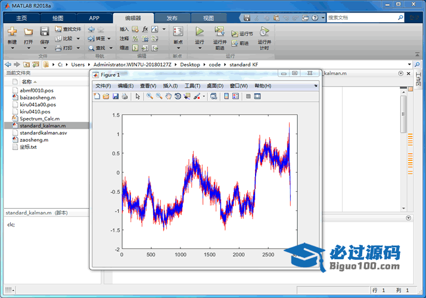Click the uncomment icon beside percent icon
Viewport: 426px width, 298px height.
click(x=145, y=39)
